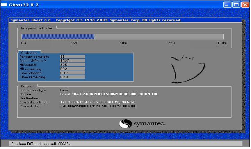Select the Details panel heading
The height and width of the screenshot is (149, 251).
click(27, 86)
